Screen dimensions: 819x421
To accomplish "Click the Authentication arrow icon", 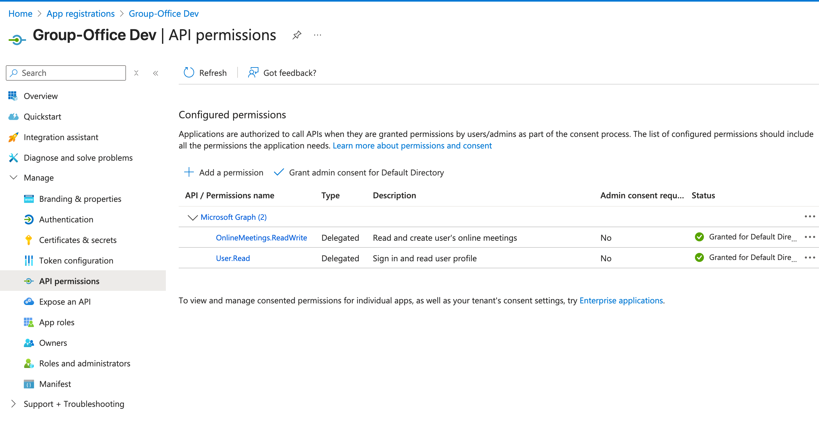I will (x=29, y=219).
